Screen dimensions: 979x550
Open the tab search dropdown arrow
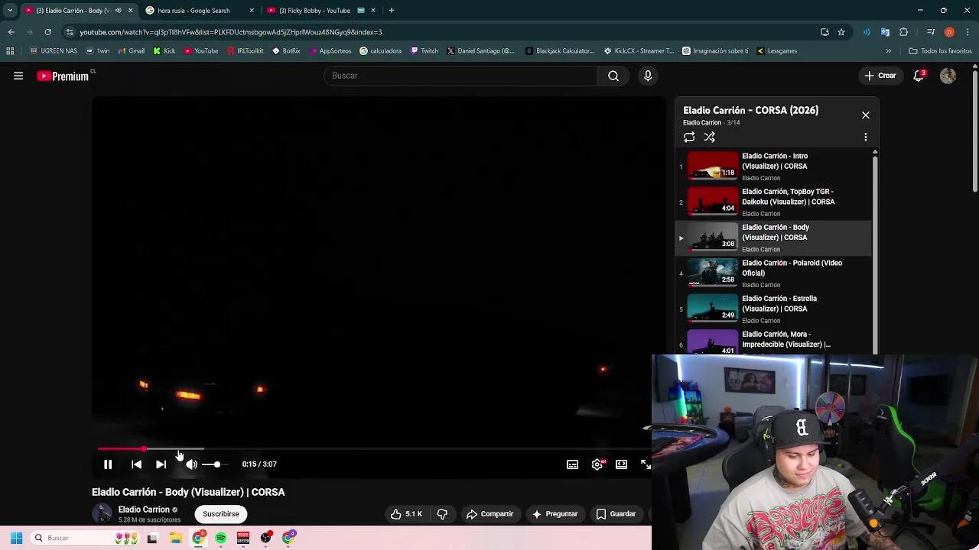10,11
